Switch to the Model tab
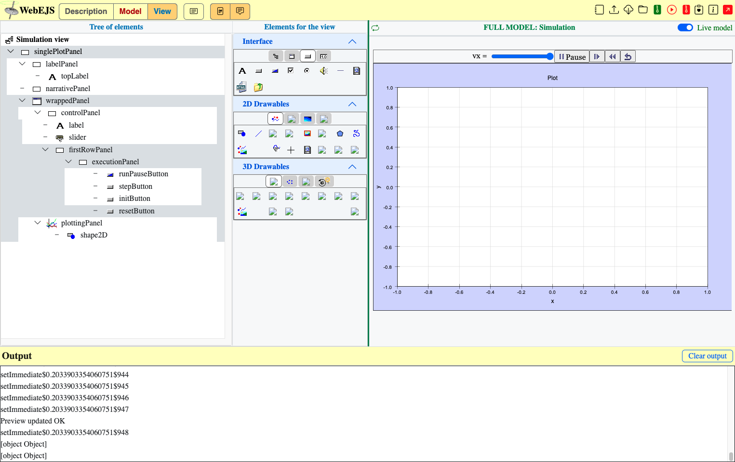This screenshot has width=735, height=462. [131, 11]
